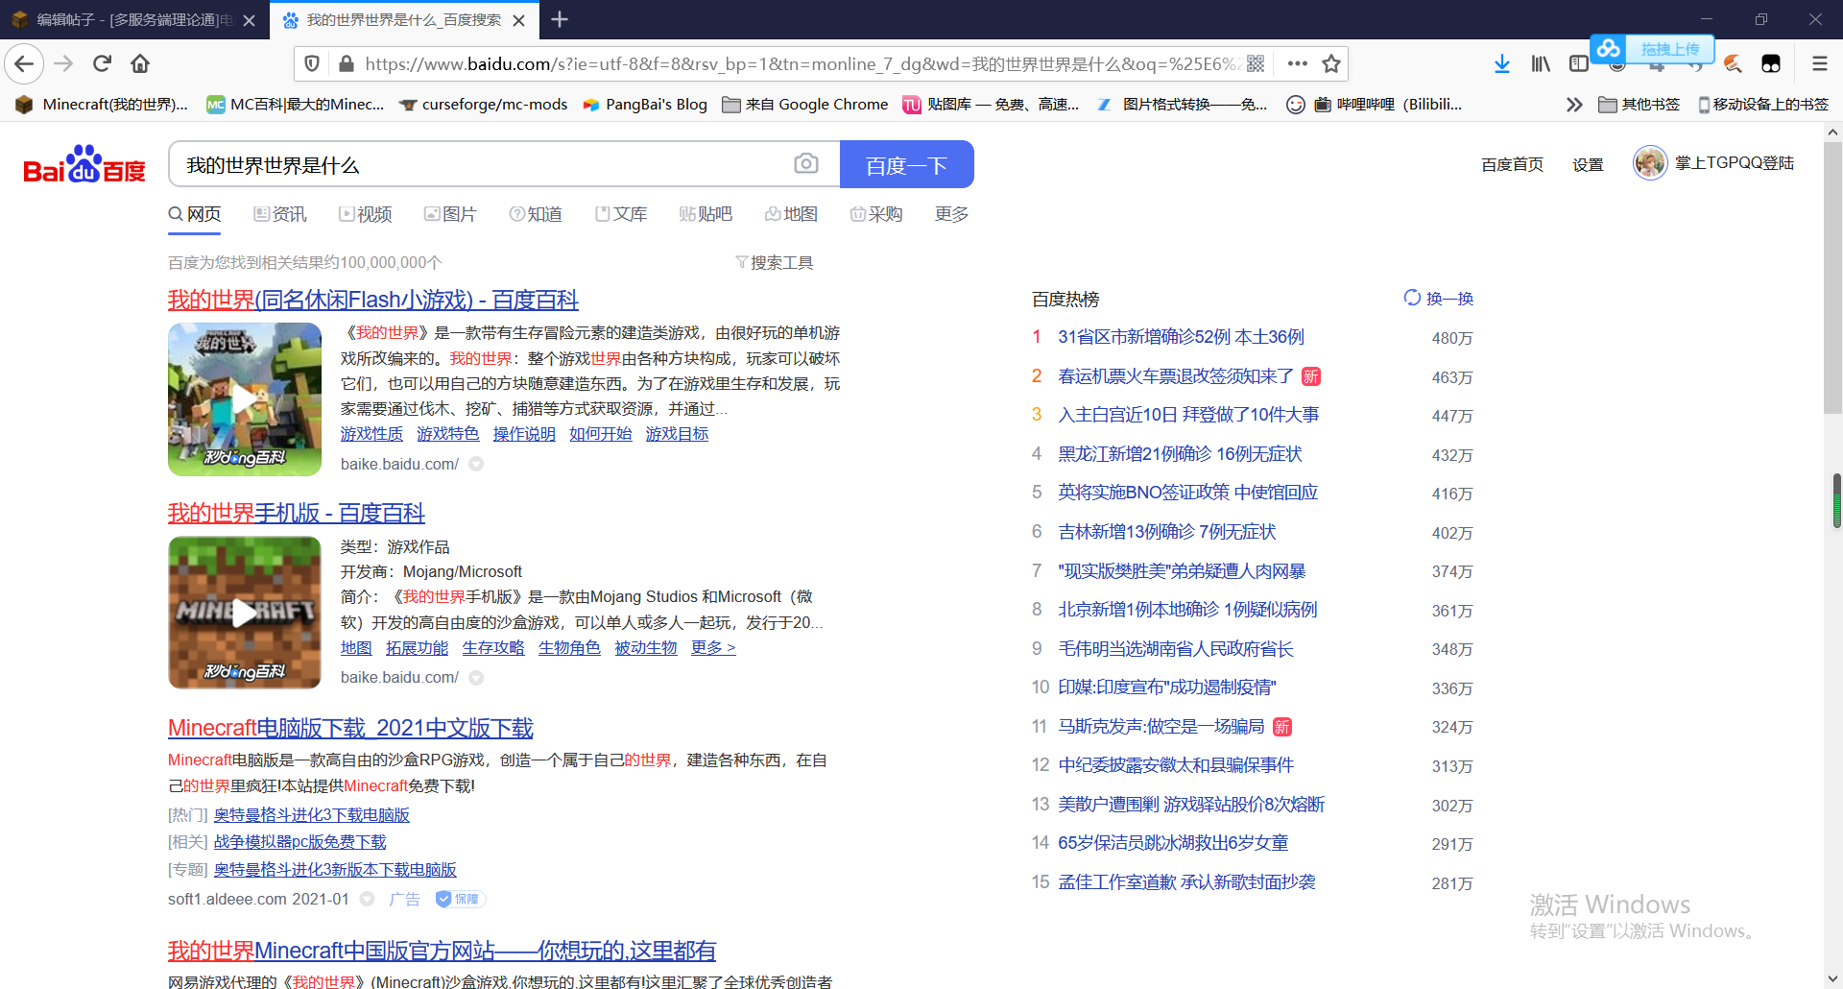Image resolution: width=1843 pixels, height=989 pixels.
Task: Open the tracking protection shield icon
Action: (312, 64)
